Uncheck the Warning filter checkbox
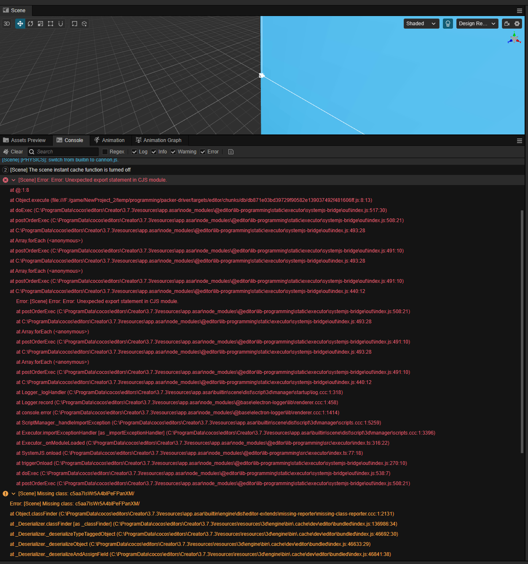 (x=173, y=152)
